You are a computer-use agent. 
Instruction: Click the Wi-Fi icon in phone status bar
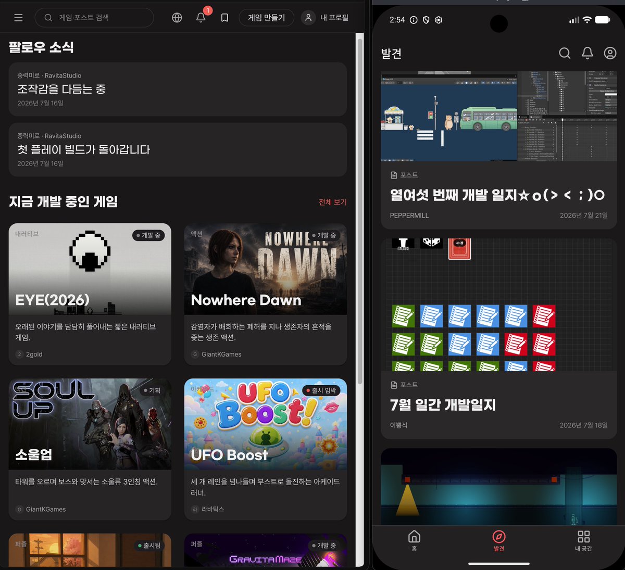tap(587, 20)
